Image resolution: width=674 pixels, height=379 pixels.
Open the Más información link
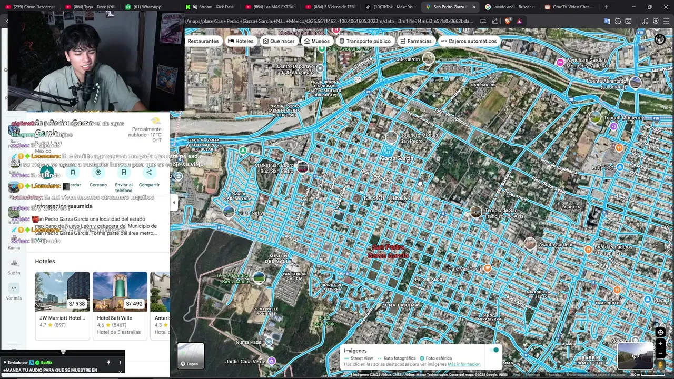click(x=464, y=364)
